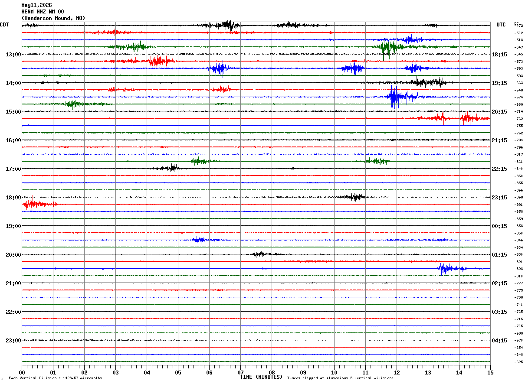This screenshot has width=525, height=384.
Task: Select the 20:15 UTC row label
Action: point(499,112)
